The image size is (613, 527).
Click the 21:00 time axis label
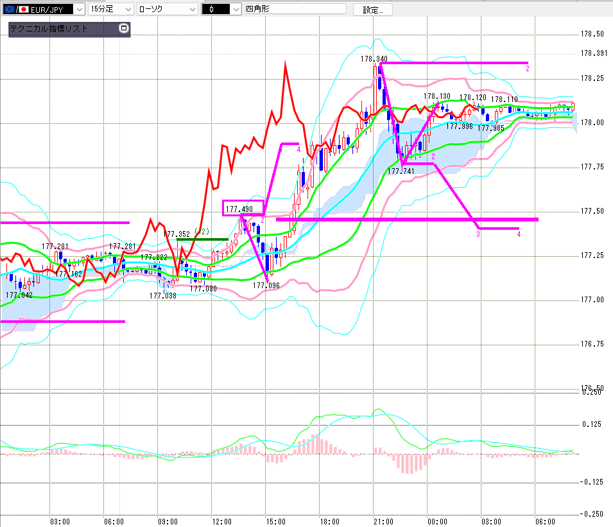pyautogui.click(x=383, y=522)
